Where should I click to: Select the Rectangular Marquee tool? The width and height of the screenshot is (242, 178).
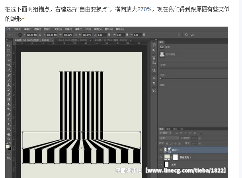pos(9,50)
